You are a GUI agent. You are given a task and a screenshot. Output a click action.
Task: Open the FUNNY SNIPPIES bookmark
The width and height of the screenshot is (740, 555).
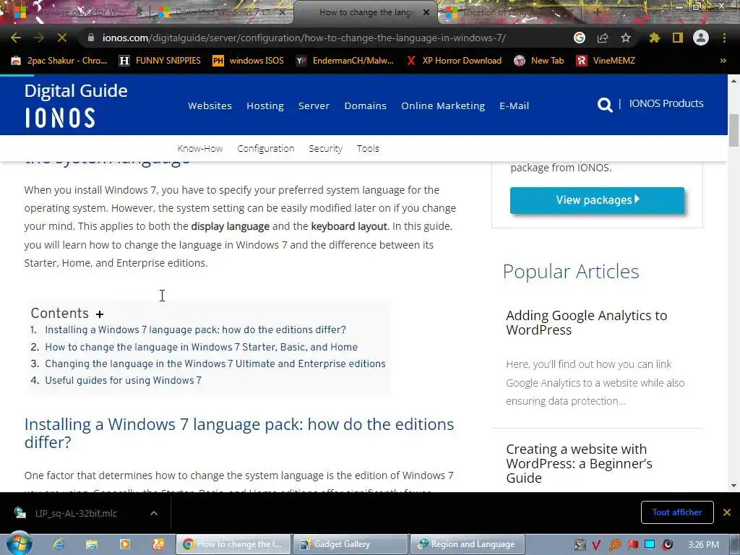pyautogui.click(x=160, y=61)
